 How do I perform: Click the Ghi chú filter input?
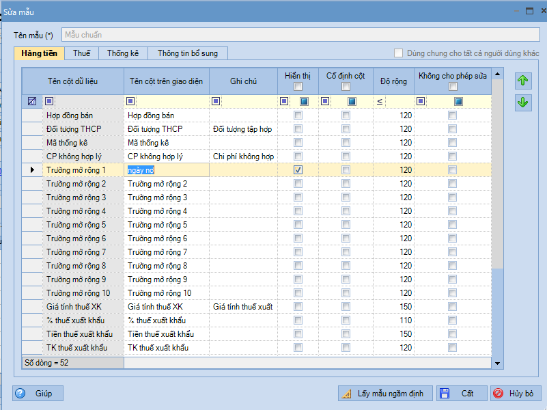tap(249, 102)
